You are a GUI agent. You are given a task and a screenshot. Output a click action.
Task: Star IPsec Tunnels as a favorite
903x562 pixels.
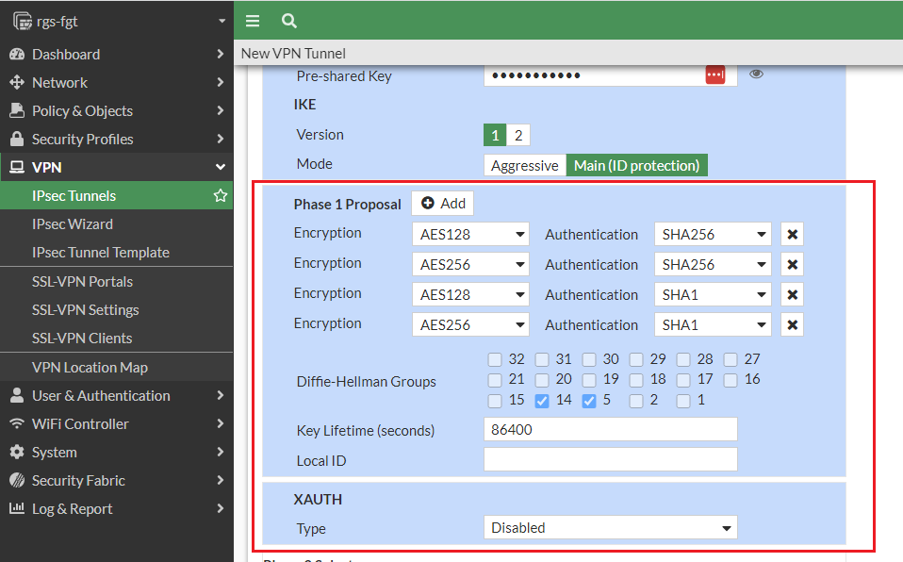point(220,195)
